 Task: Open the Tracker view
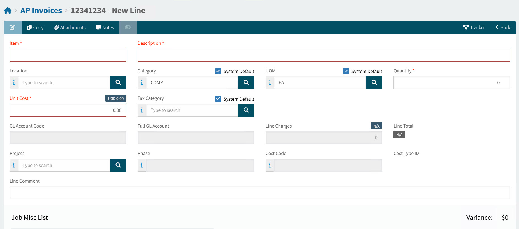click(x=474, y=27)
